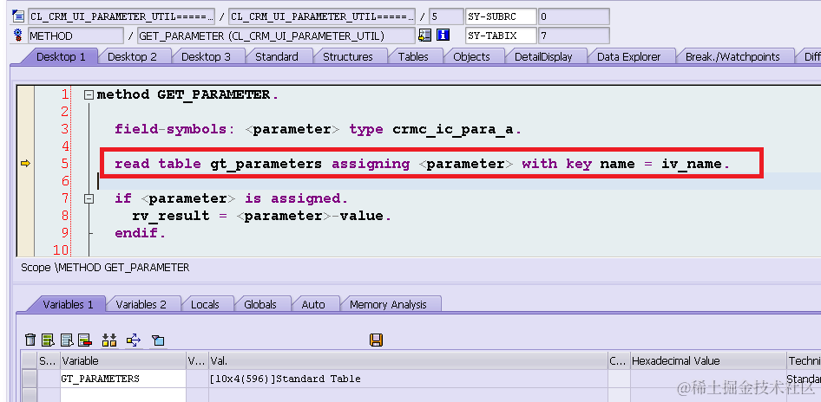Click the row selector beside GT_PARAMETERS
821x402 pixels.
(x=30, y=379)
